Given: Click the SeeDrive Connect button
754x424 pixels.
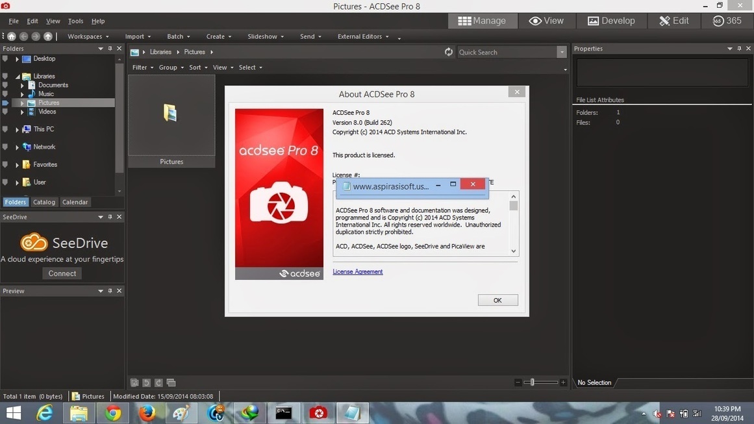Looking at the screenshot, I should pos(62,273).
